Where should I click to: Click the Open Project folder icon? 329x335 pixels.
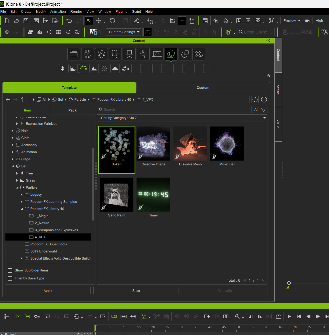[16, 21]
